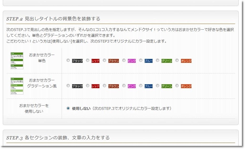Choose the solid-color ブラウン option
Viewport: 245px width, 149px height.
coord(105,60)
